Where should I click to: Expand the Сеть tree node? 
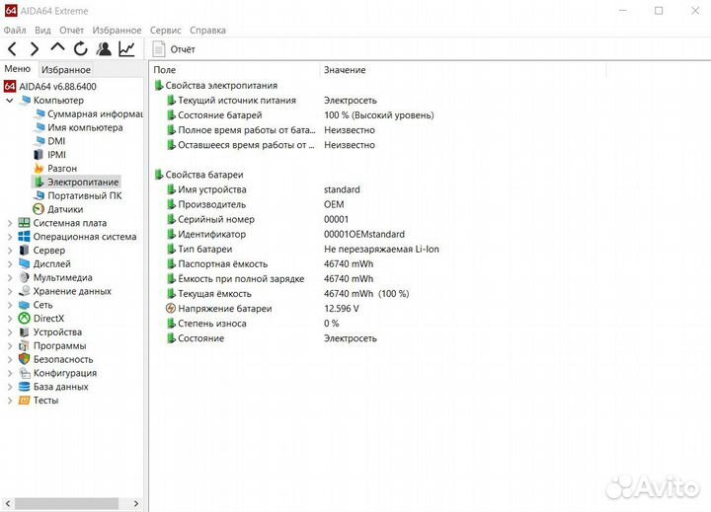10,305
